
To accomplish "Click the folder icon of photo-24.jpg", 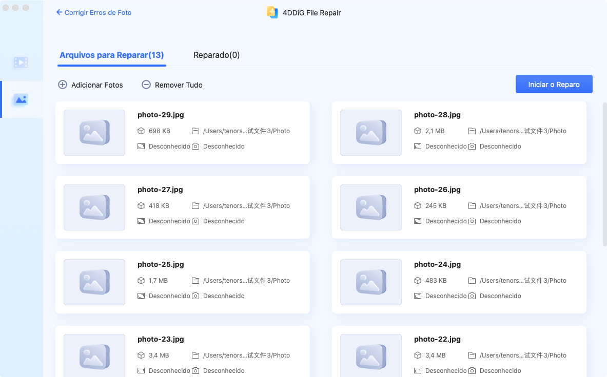I will coord(472,280).
